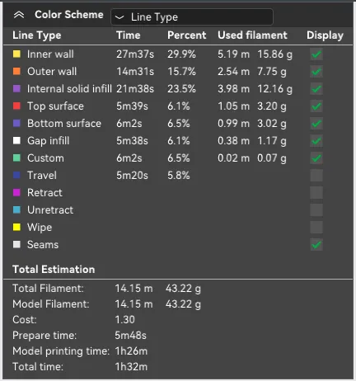Click the cyan Unretract color swatch
Screen dimensions: 356x381
click(16, 209)
